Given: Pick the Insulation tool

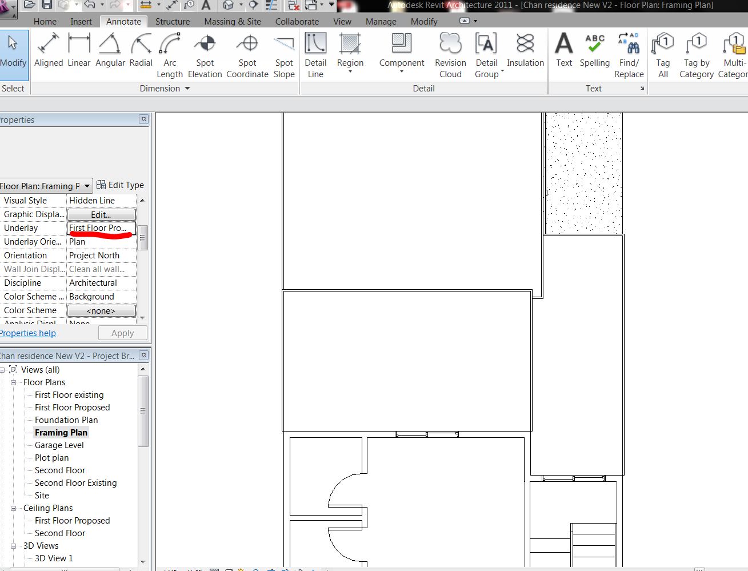Looking at the screenshot, I should pos(525,51).
